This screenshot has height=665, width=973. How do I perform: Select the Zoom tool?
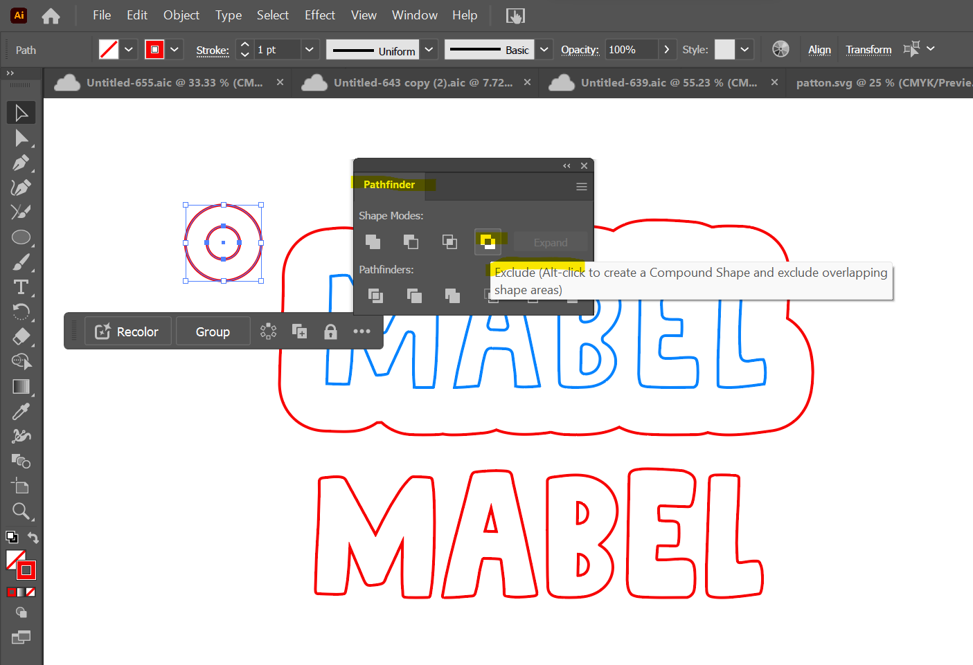pyautogui.click(x=21, y=511)
